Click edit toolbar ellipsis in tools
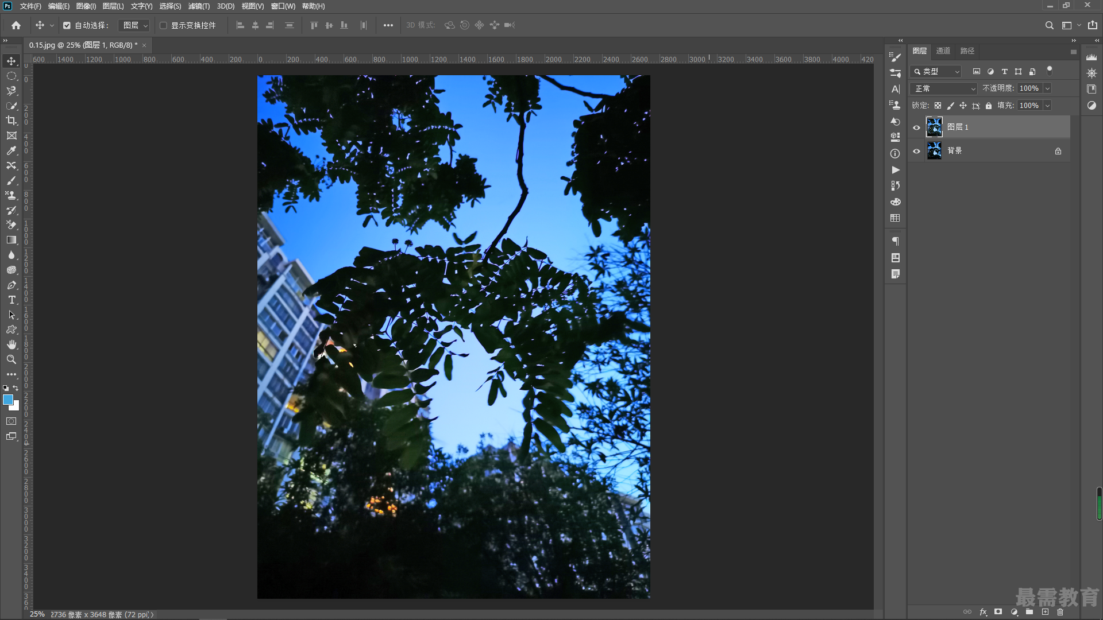 click(x=11, y=374)
